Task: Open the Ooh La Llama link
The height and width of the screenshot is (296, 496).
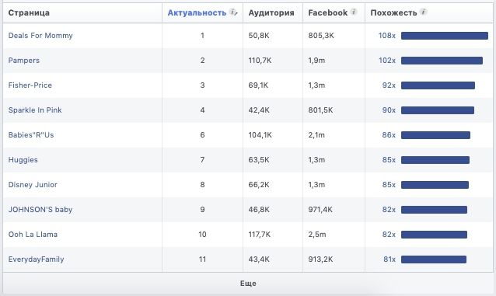Action: tap(33, 235)
